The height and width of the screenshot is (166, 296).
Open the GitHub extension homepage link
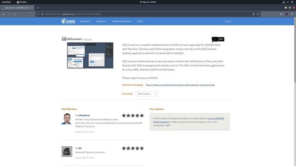180,85
